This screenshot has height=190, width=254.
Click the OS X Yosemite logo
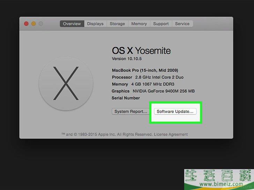pyautogui.click(x=66, y=84)
